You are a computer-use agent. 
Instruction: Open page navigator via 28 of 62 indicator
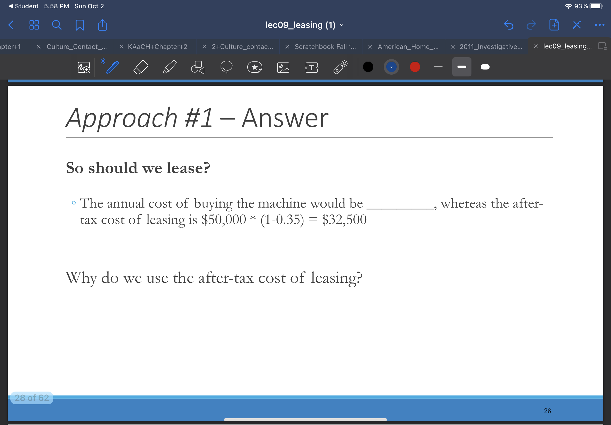click(x=31, y=398)
